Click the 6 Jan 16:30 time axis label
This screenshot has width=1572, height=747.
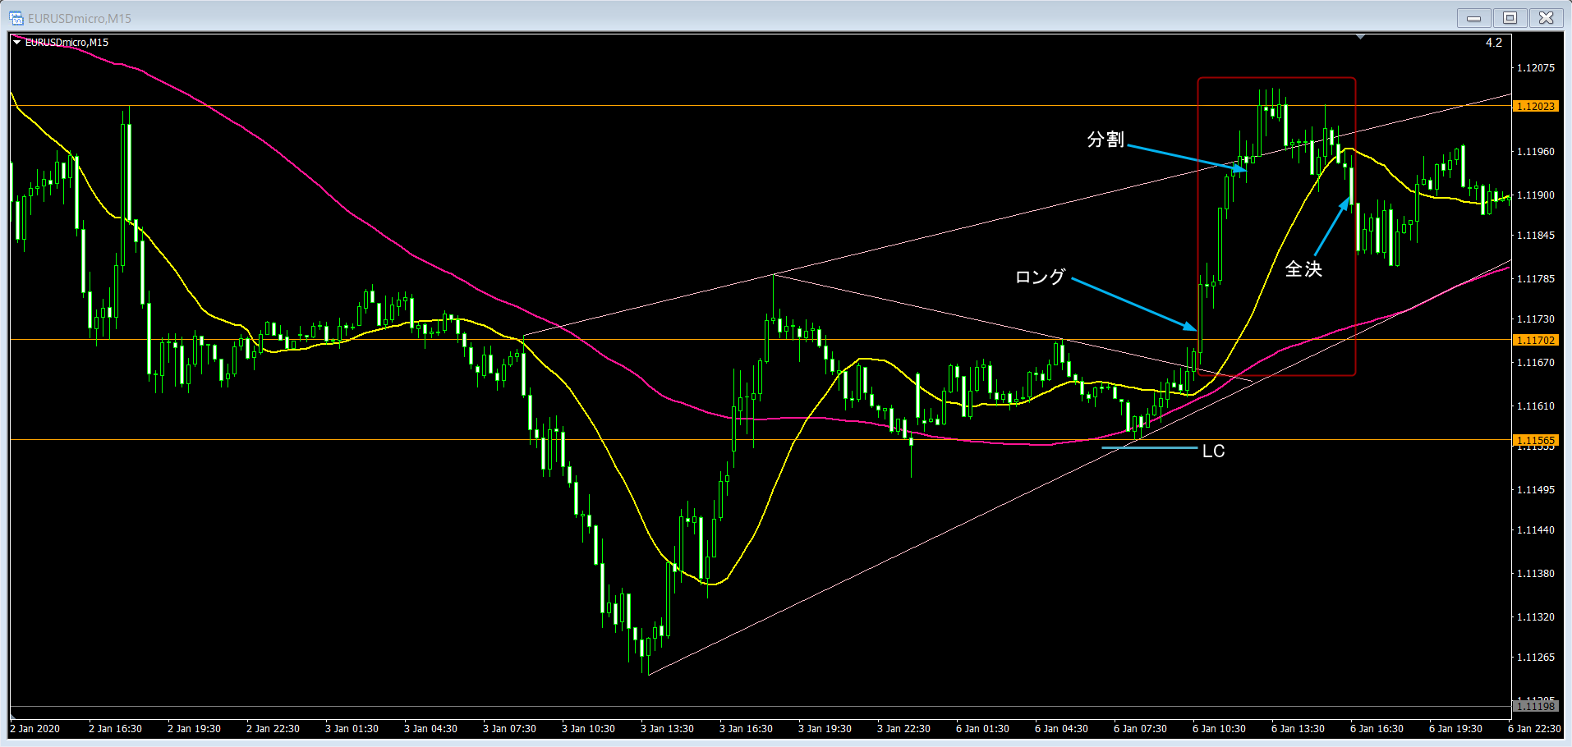[1377, 728]
